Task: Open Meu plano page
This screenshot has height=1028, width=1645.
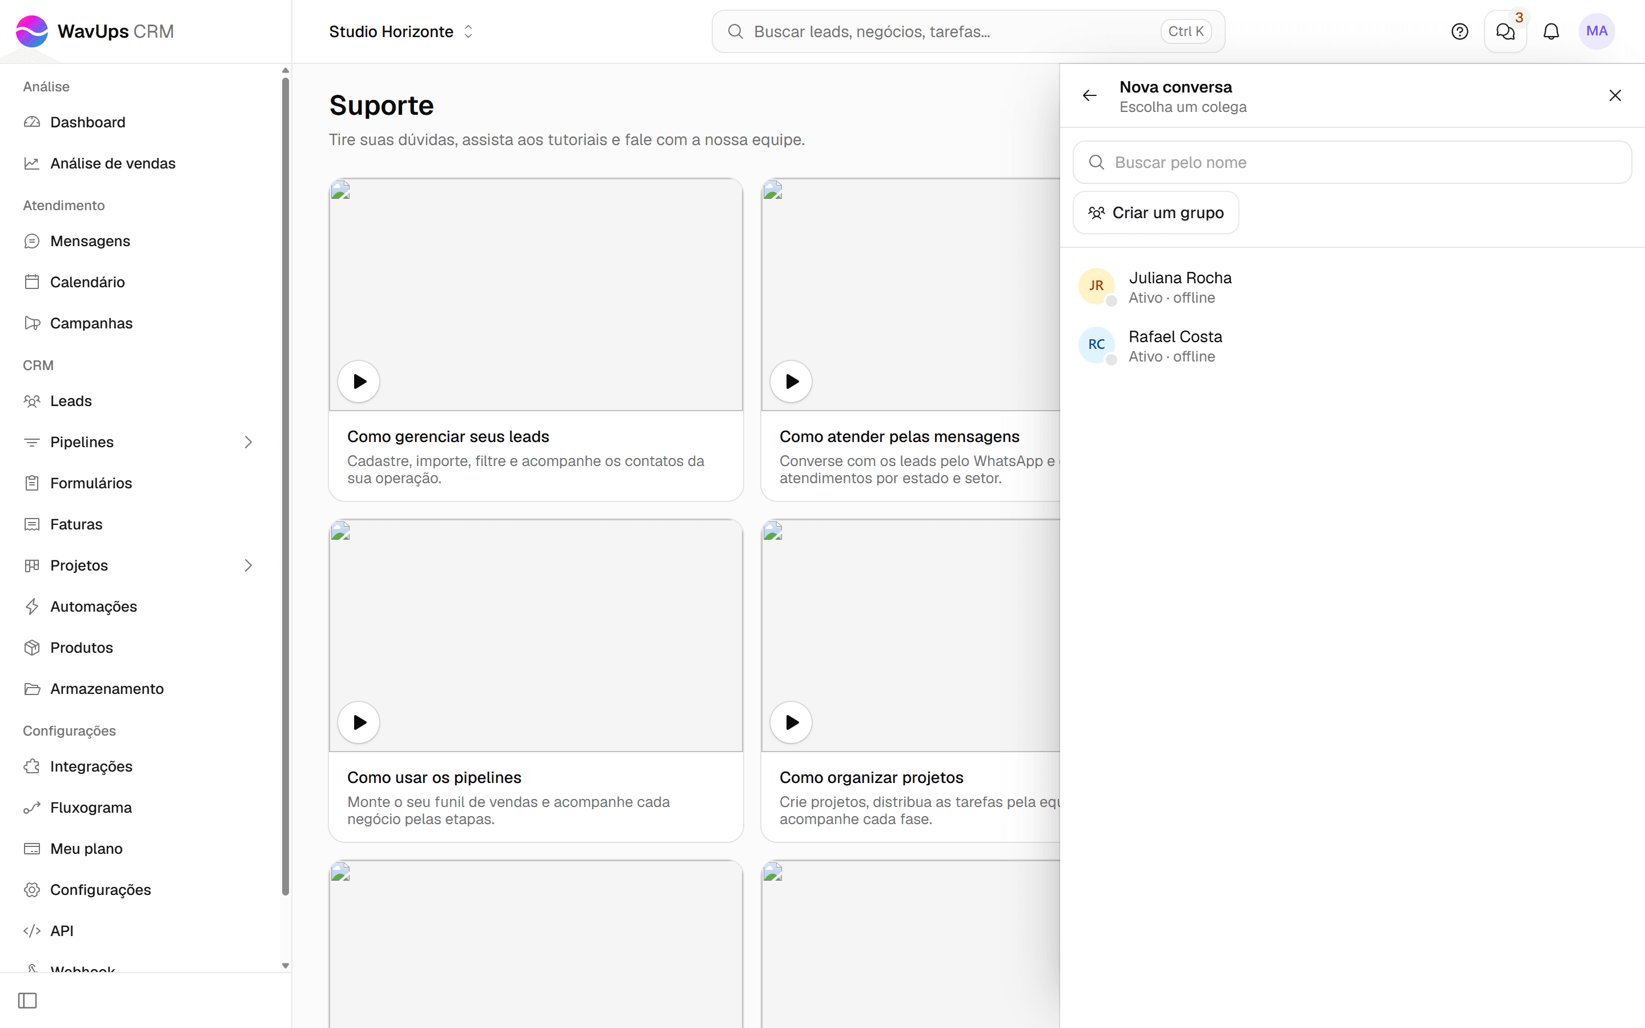Action: click(140, 849)
